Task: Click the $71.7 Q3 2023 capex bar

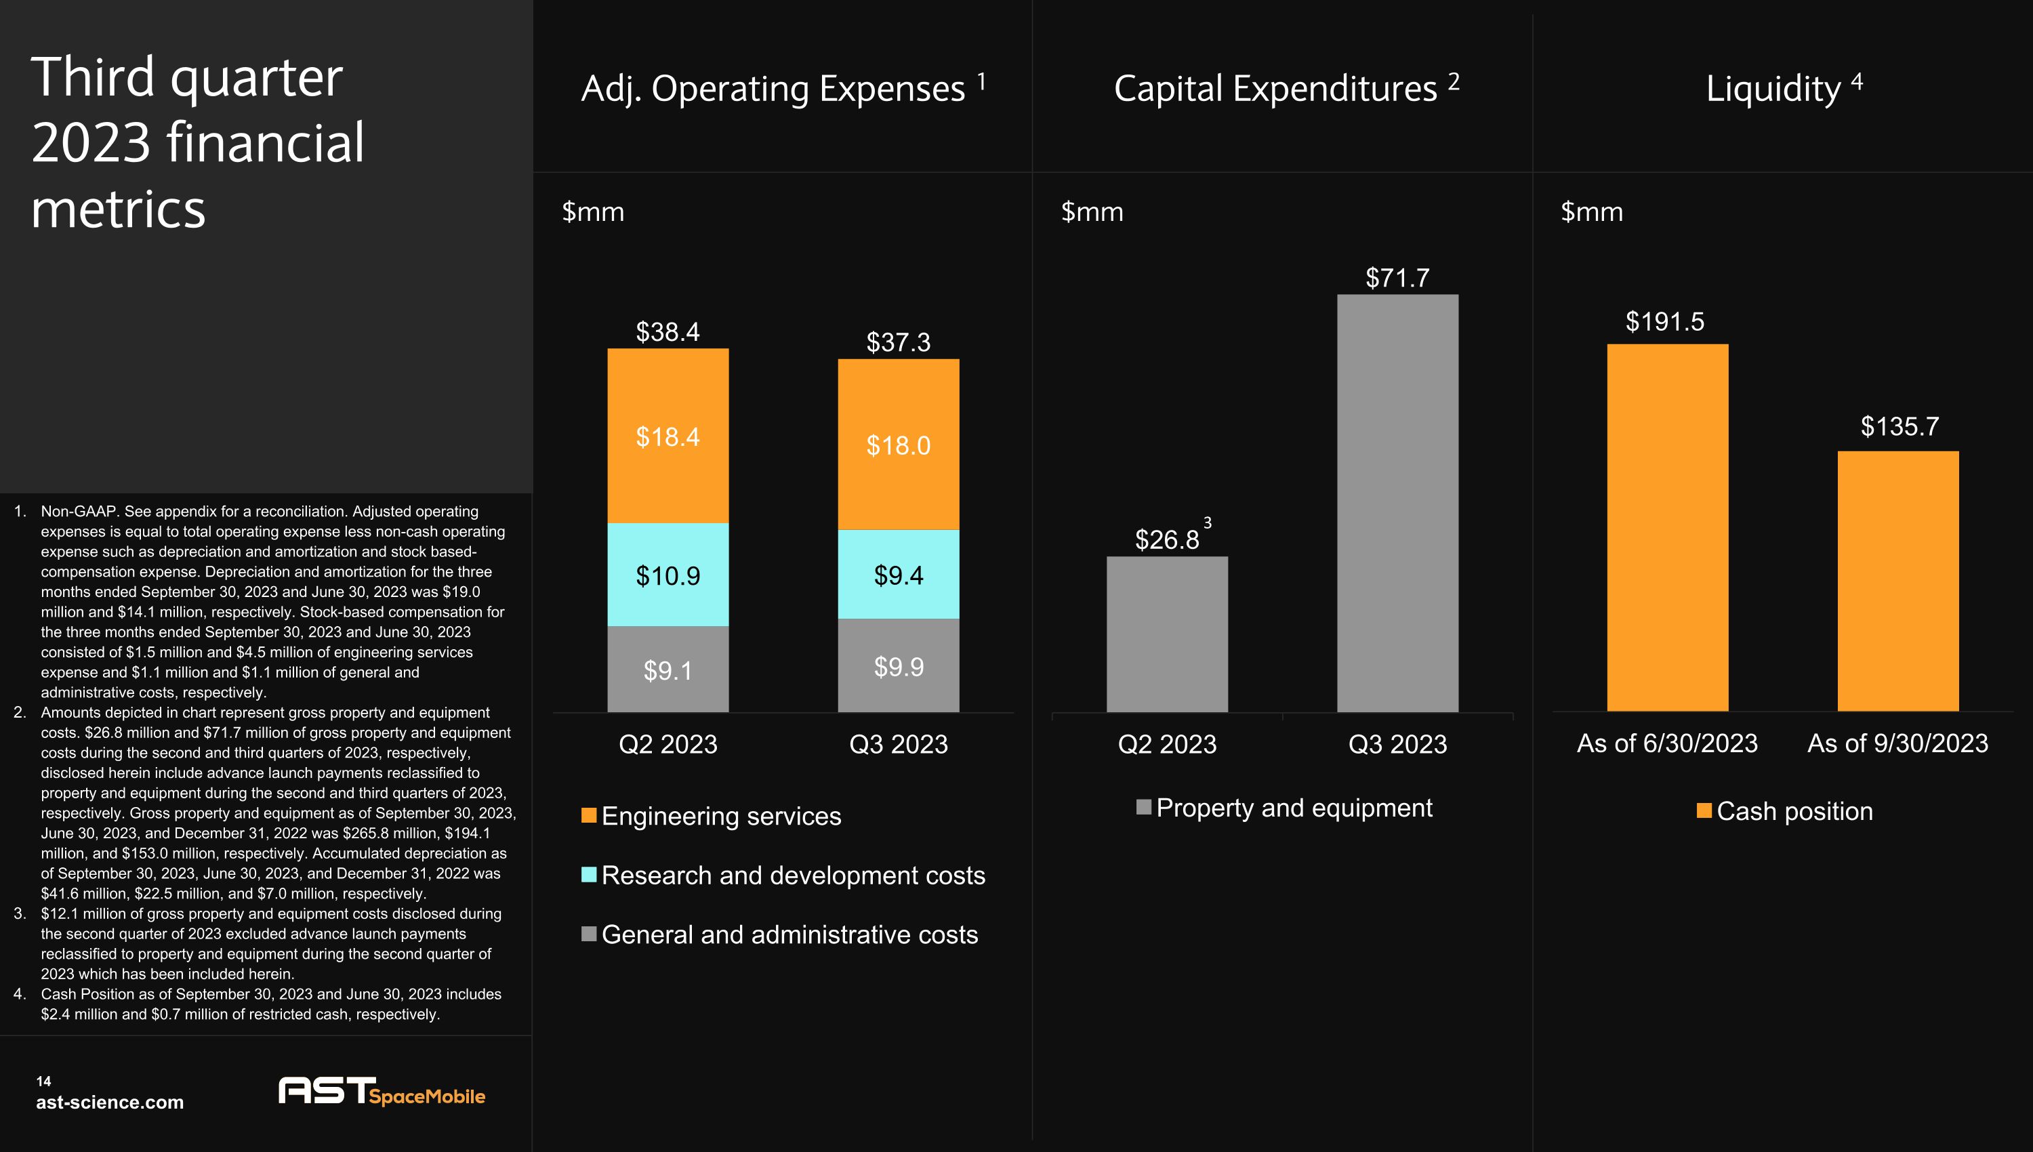Action: pyautogui.click(x=1397, y=502)
